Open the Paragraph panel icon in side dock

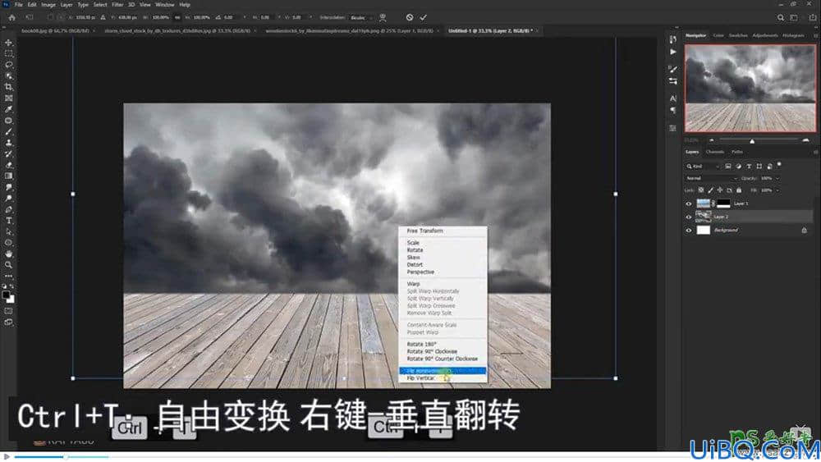pyautogui.click(x=673, y=111)
